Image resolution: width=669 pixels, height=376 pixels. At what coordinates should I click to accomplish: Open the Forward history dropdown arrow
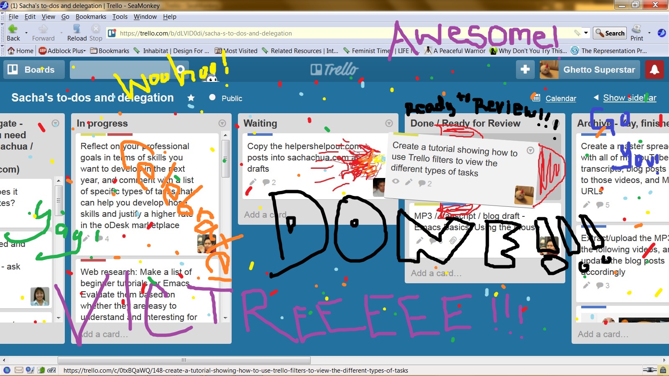click(x=61, y=33)
